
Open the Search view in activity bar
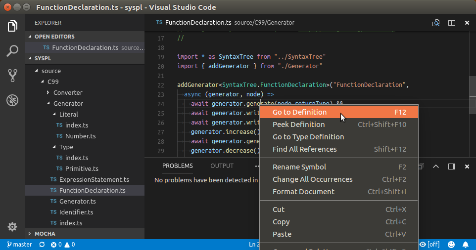click(12, 50)
